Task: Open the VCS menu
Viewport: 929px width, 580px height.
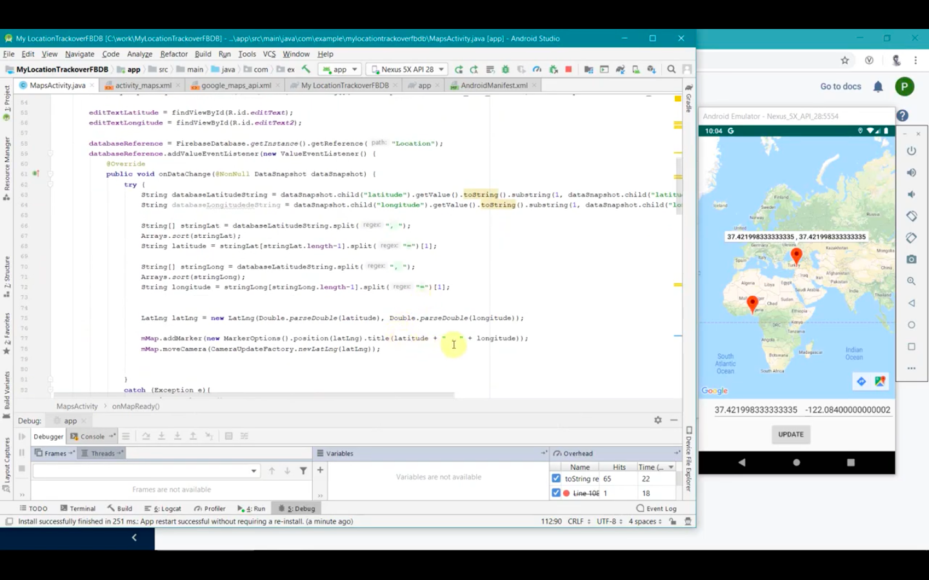Action: (x=269, y=54)
